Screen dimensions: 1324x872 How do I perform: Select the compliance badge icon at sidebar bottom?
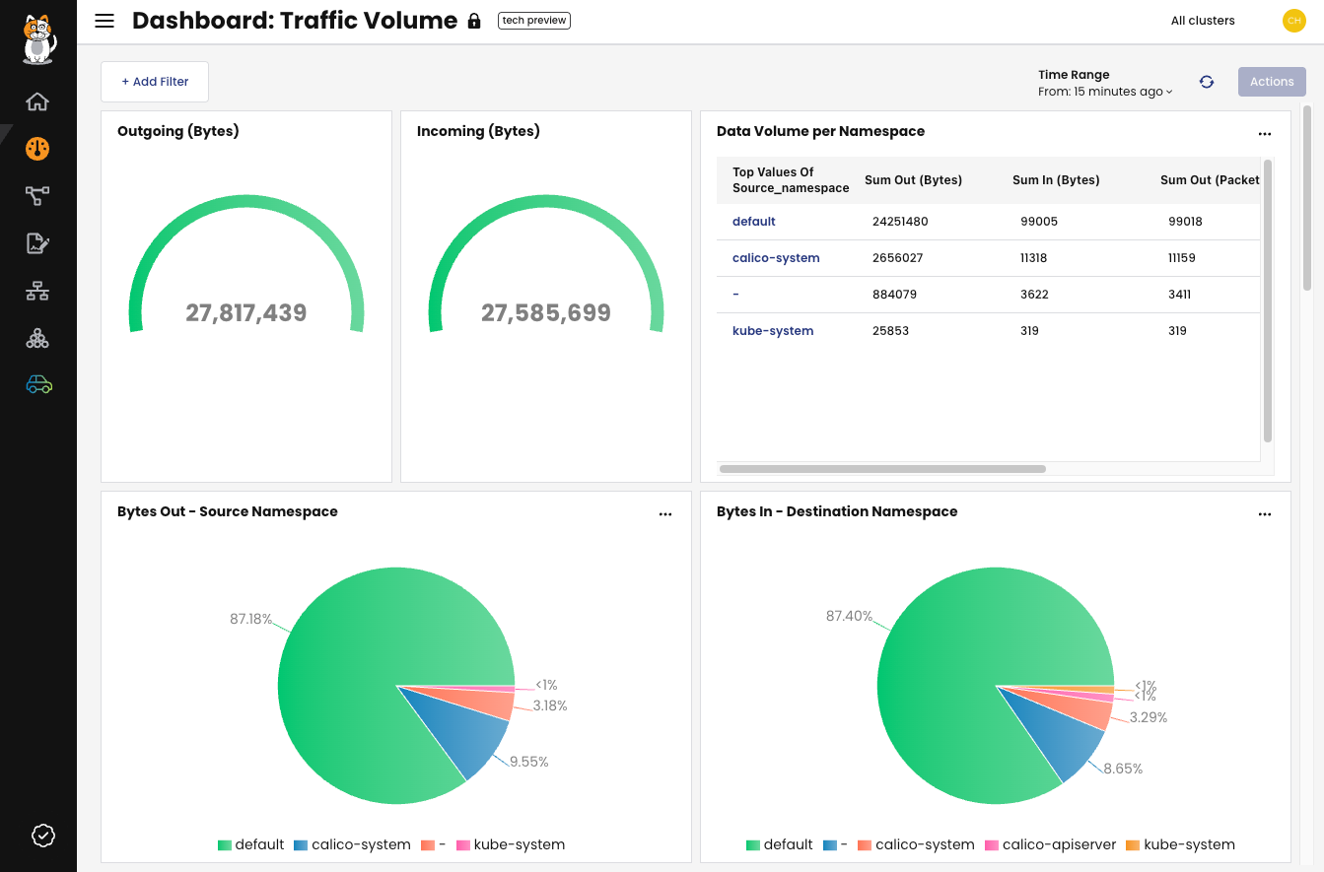pos(41,836)
